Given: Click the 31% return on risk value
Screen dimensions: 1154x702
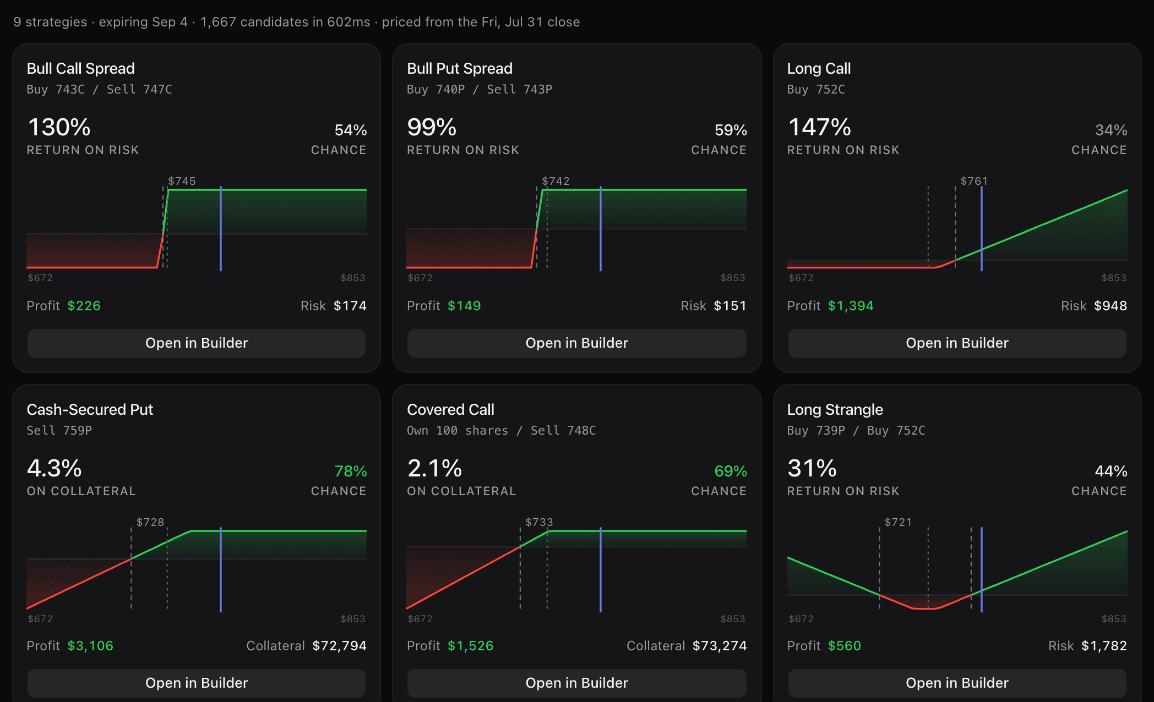Looking at the screenshot, I should (x=812, y=468).
